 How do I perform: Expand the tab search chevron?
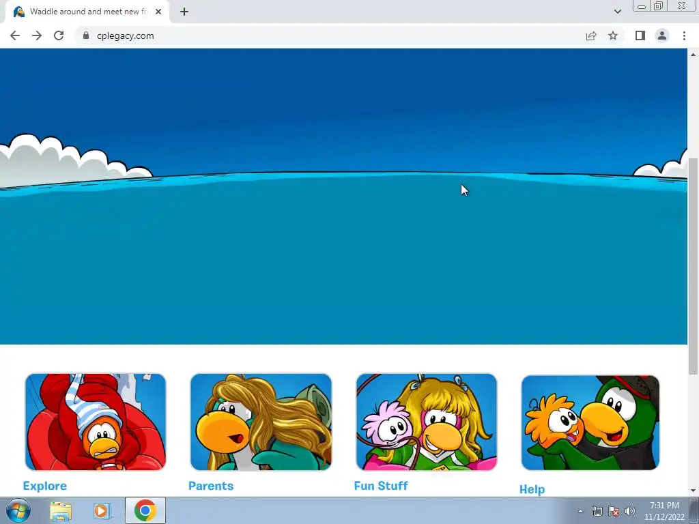(617, 12)
